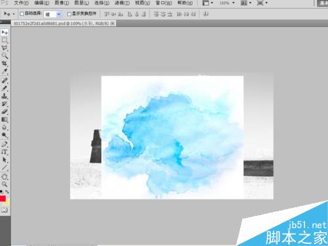Open the 编辑 menu

tap(42, 3)
